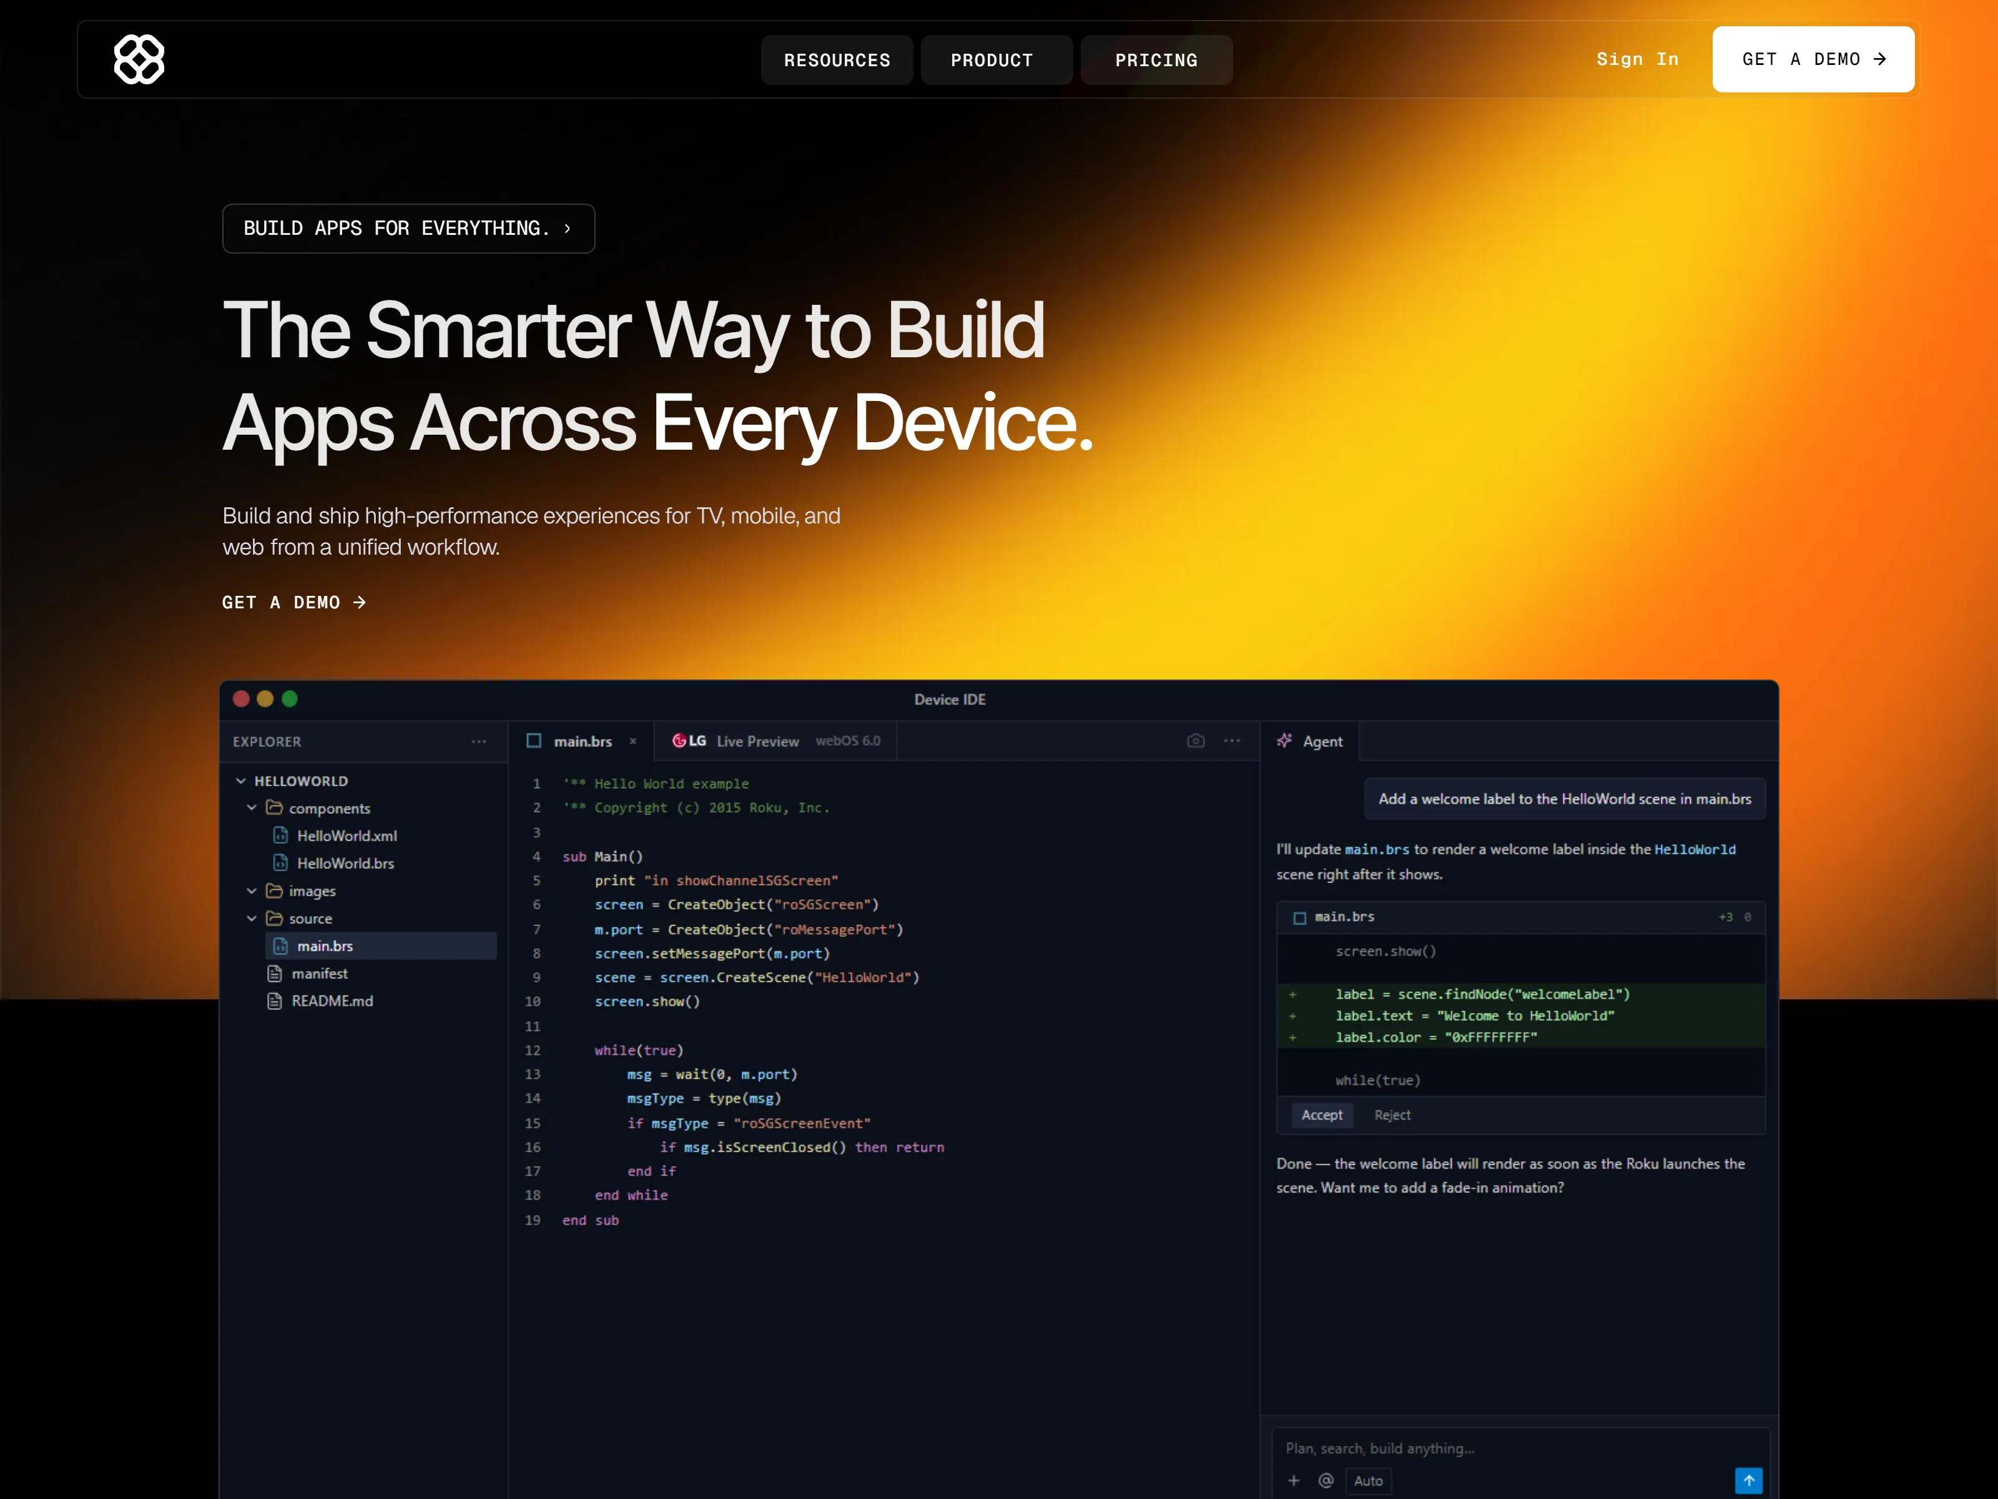Click the source folder icon
Screen dimensions: 1998x1499
click(x=275, y=918)
